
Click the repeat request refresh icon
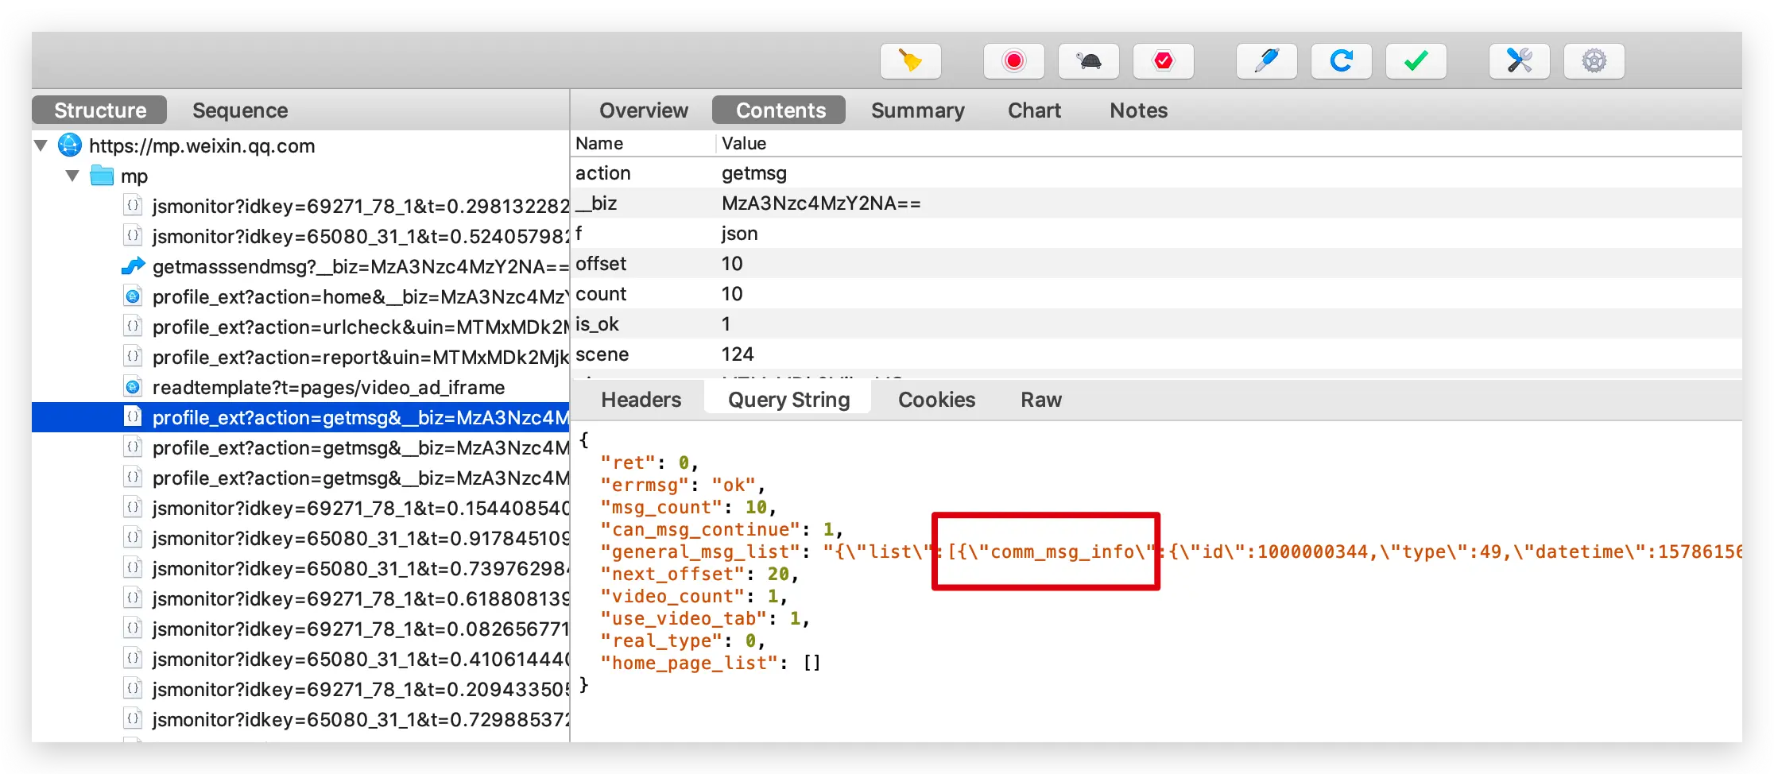pyautogui.click(x=1342, y=61)
